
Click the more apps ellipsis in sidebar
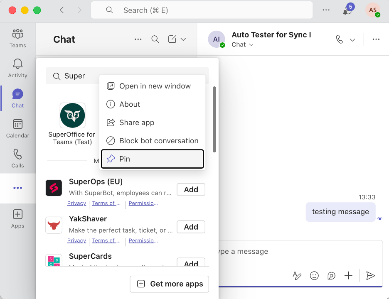(x=17, y=188)
